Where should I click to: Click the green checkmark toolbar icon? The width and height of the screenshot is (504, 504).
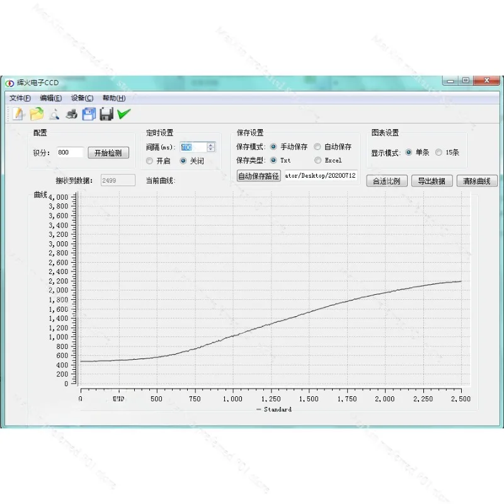(123, 114)
